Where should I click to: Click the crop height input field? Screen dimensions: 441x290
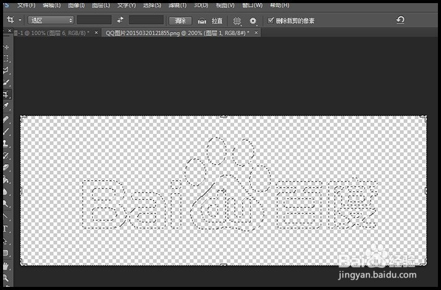146,20
